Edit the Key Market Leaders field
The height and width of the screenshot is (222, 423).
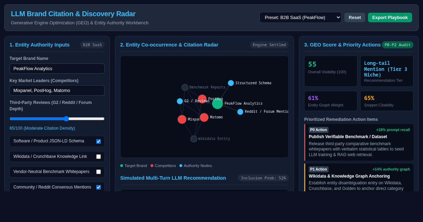click(57, 90)
